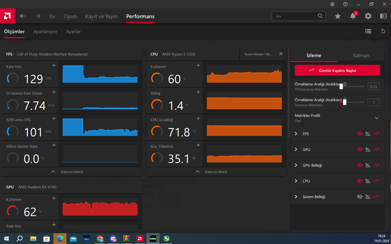The height and width of the screenshot is (244, 391).
Task: Select the Ayarlanıyor sub-tab
Action: click(x=45, y=31)
